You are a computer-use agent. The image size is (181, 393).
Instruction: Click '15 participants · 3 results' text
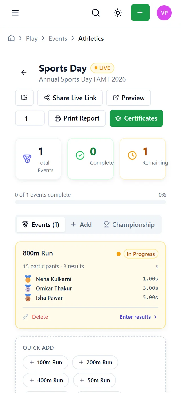click(53, 266)
